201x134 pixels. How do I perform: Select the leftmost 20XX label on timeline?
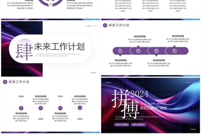point(21,96)
